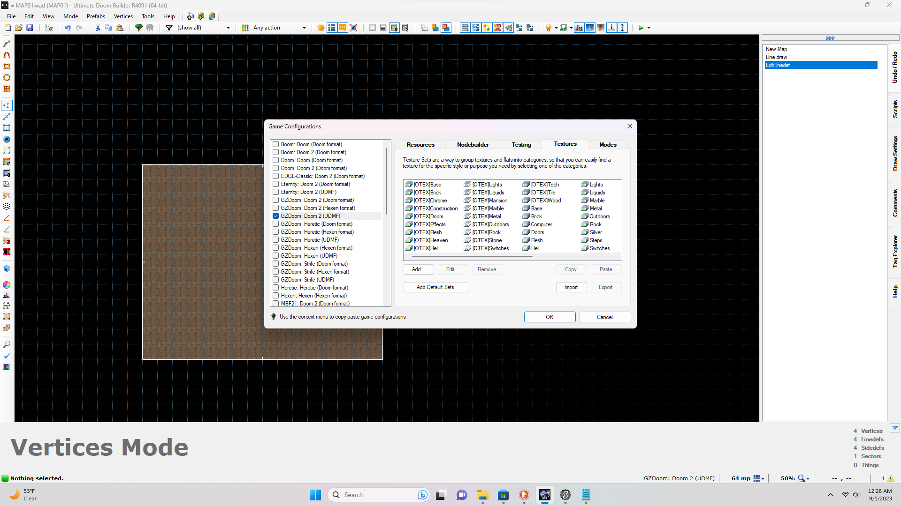Select the Draw Ellipse tool
Viewport: 901px width, 506px height.
(x=7, y=77)
